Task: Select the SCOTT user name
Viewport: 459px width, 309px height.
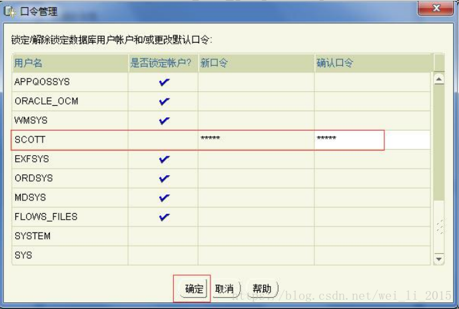Action: click(30, 140)
